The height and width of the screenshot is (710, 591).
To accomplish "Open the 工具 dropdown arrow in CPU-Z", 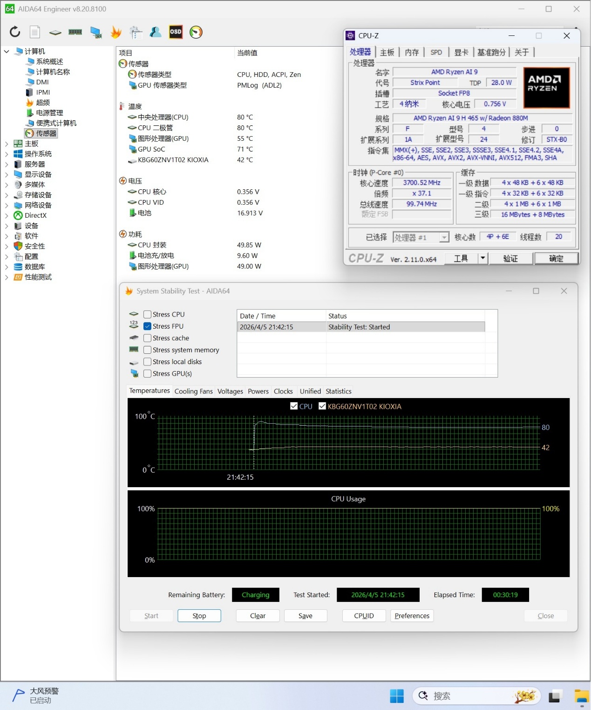I will [483, 258].
